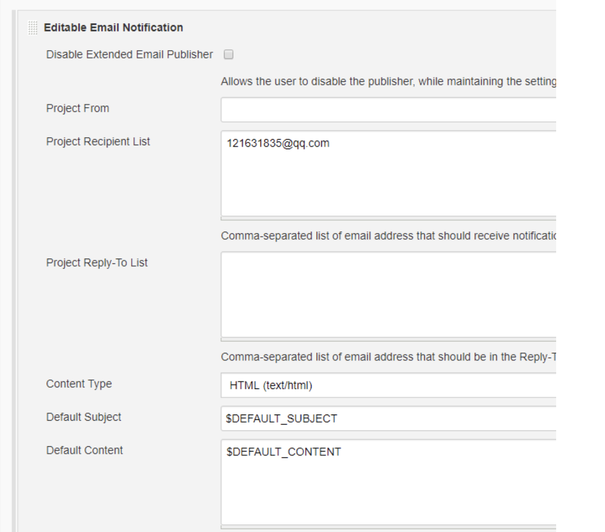Click the drag handle beside Editable Email Notification
The image size is (605, 532).
pyautogui.click(x=33, y=28)
